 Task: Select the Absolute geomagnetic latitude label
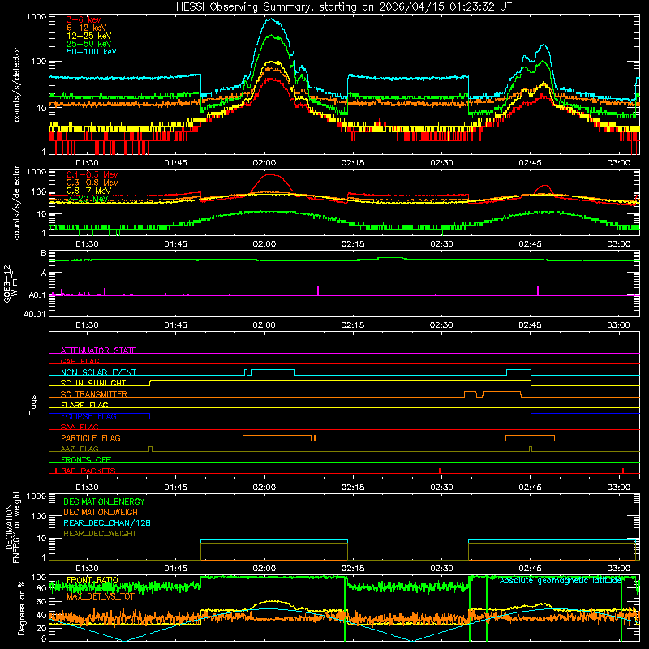(561, 581)
